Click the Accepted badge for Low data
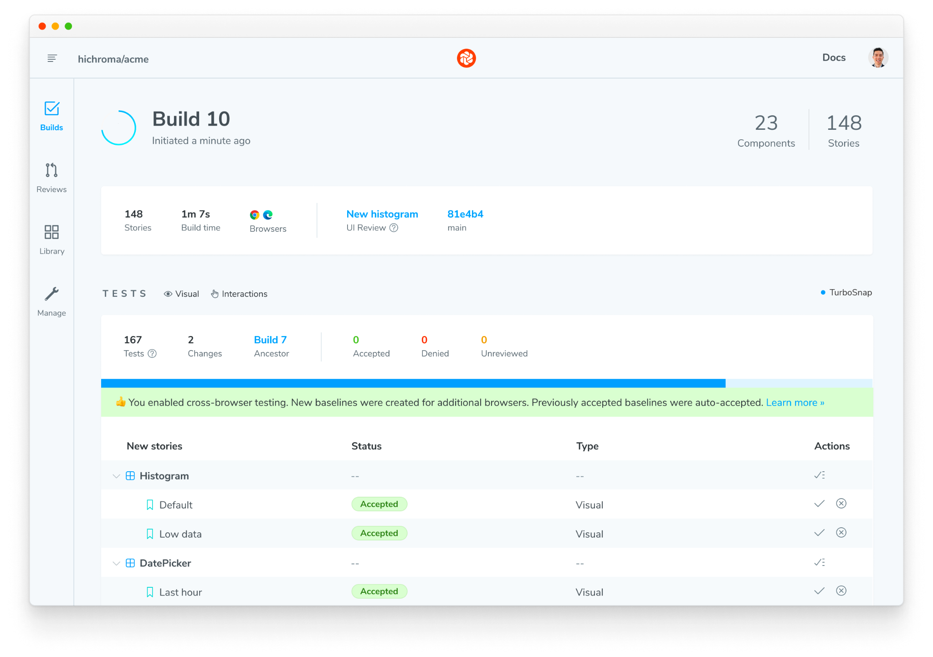The width and height of the screenshot is (933, 657). [x=379, y=533]
